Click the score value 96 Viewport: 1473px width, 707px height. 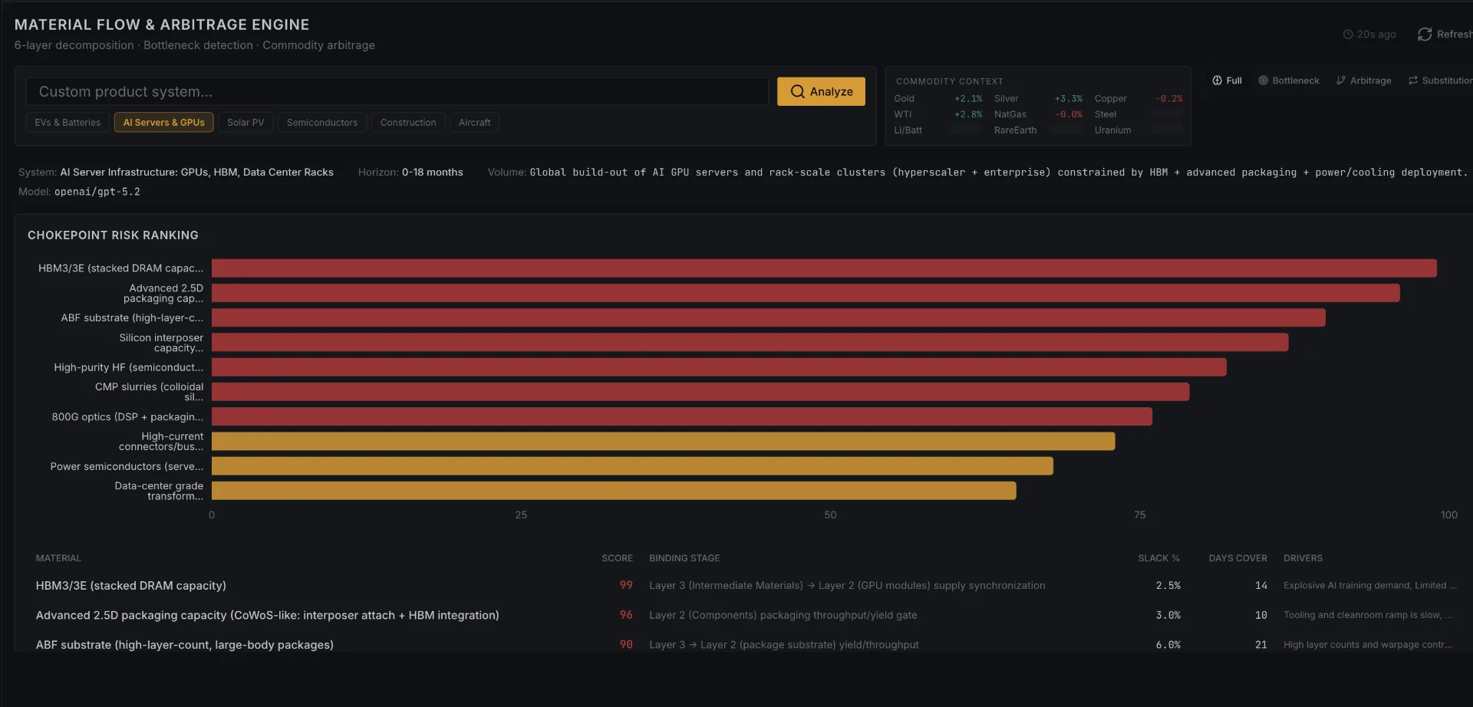click(626, 615)
